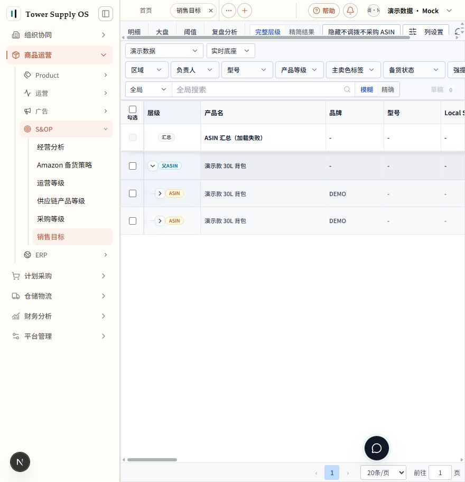Screen dimensions: 465x482
Task: Click the user avatar icon
Action: tap(374, 11)
